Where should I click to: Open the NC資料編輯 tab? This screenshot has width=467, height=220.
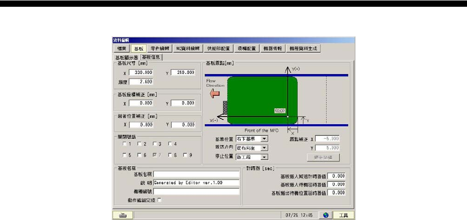click(x=188, y=48)
